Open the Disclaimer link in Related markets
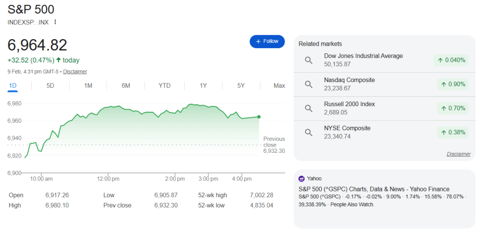Image resolution: width=485 pixels, height=233 pixels. click(x=458, y=154)
